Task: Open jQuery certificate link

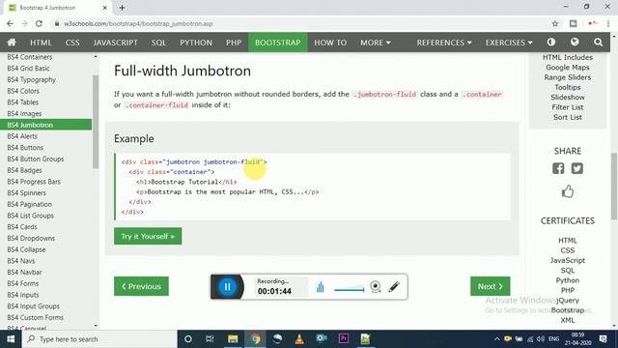Action: 568,301
